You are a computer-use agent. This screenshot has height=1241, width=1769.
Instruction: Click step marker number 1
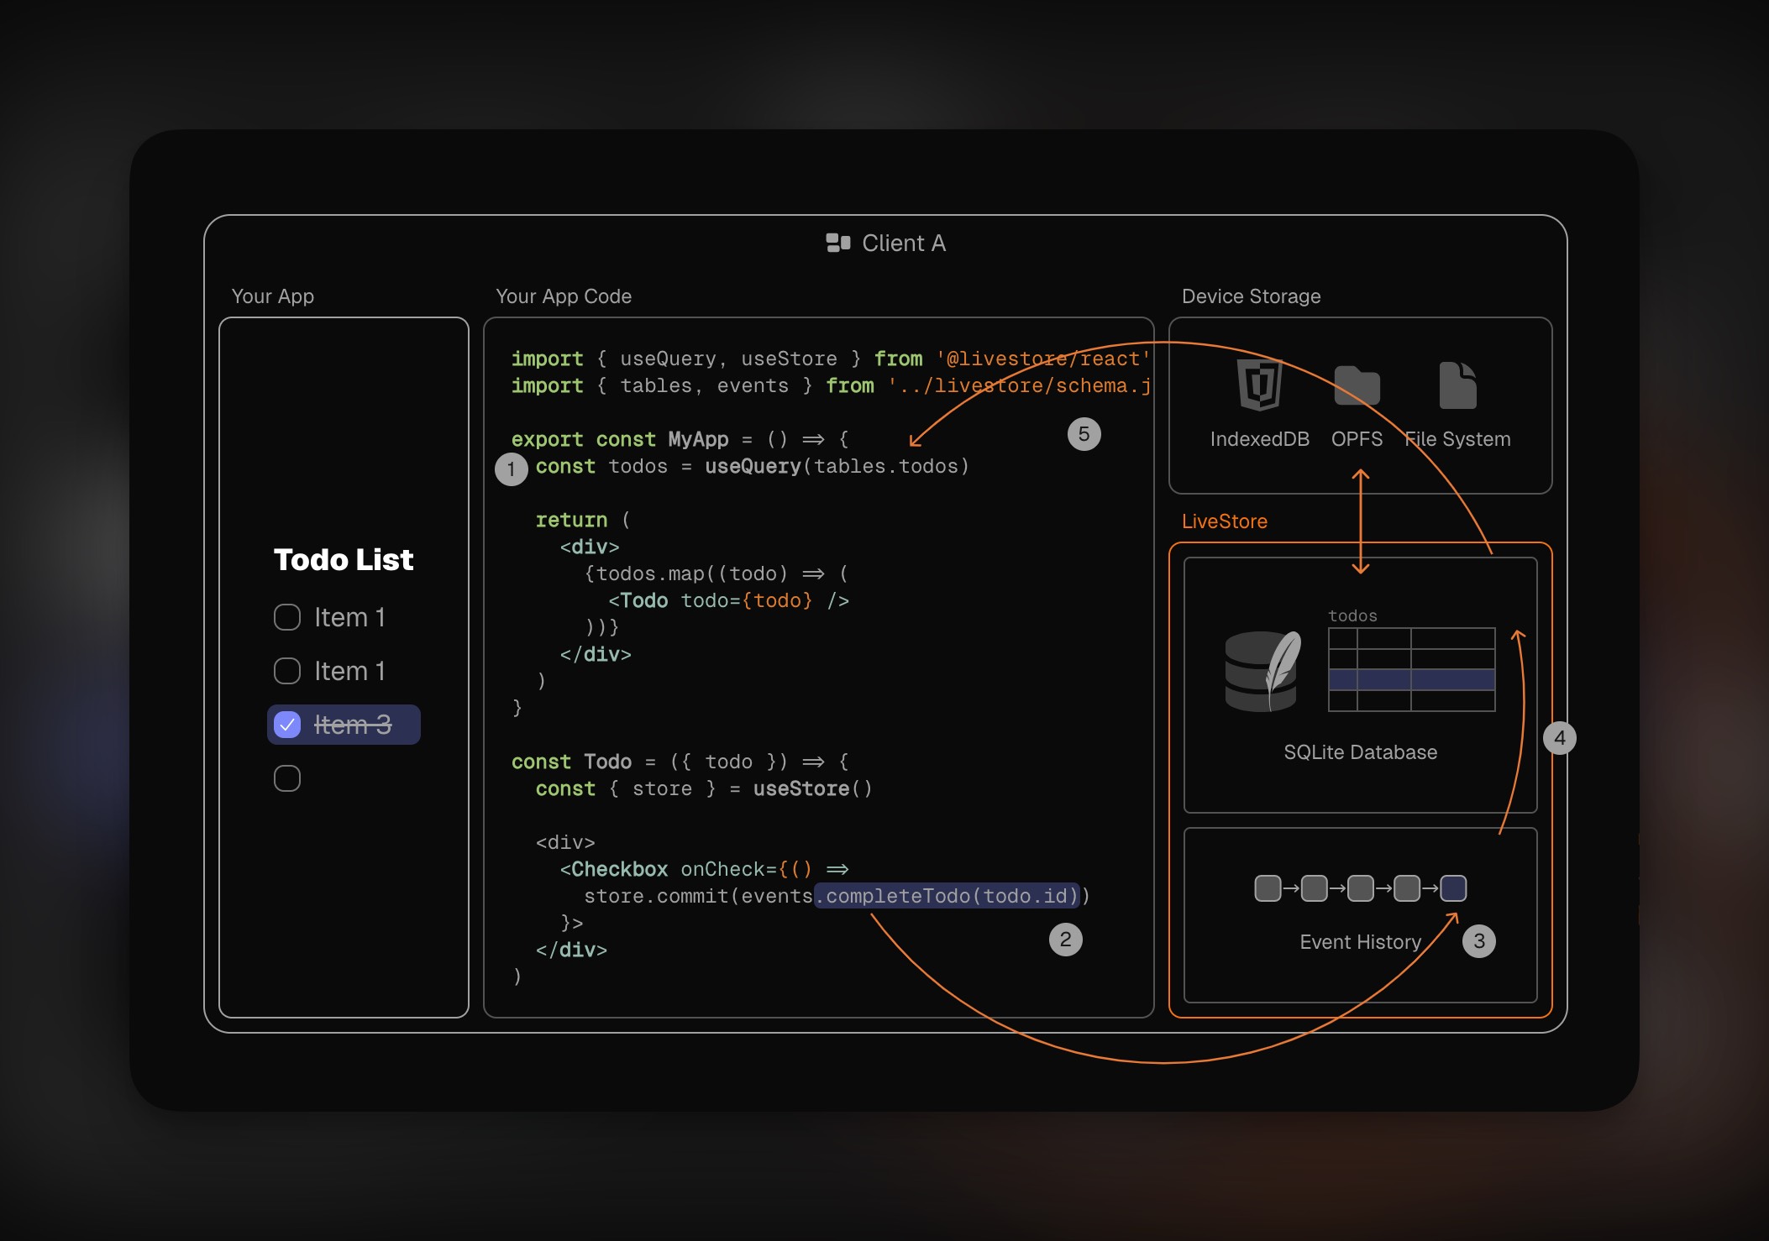coord(511,469)
